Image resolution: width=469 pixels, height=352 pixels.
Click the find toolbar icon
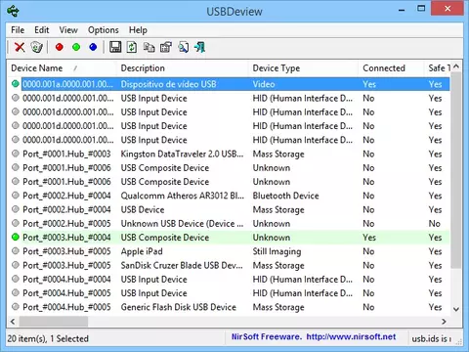tap(184, 47)
